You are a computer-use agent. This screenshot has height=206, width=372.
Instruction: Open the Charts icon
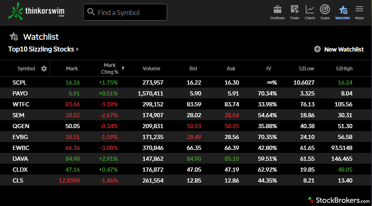point(310,10)
